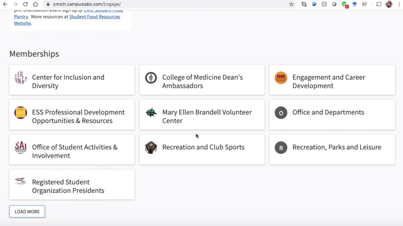Screen dimensions: 403x226
Task: Click the Memberships heading
Action: pyautogui.click(x=34, y=54)
